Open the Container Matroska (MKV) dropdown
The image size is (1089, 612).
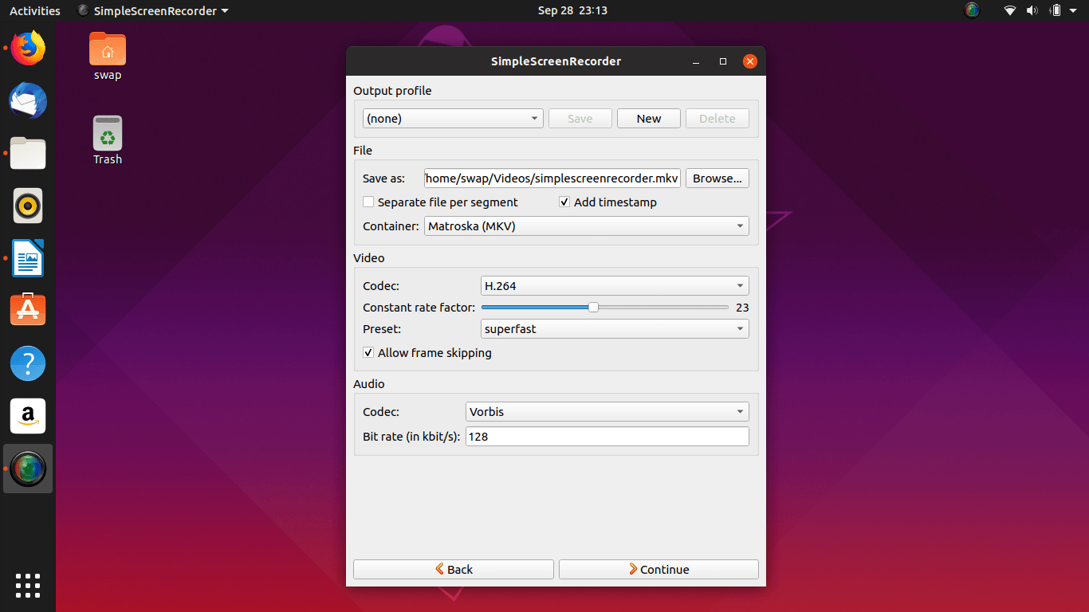click(x=587, y=226)
